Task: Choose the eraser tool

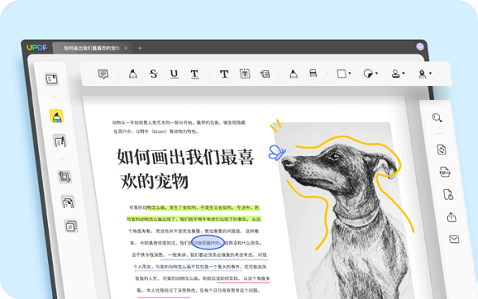Action: coord(313,73)
